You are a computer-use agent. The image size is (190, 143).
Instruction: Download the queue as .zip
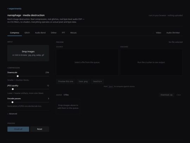[166, 95]
